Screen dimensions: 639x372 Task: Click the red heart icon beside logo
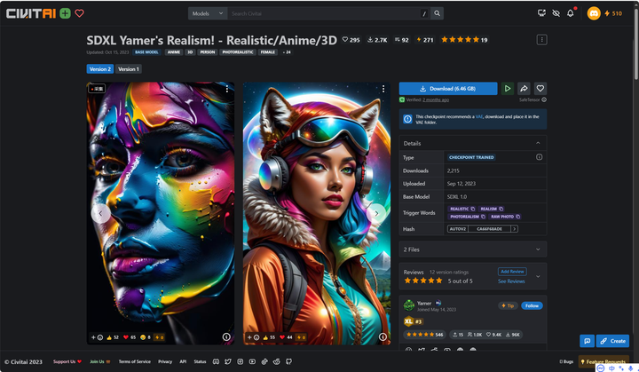[80, 13]
